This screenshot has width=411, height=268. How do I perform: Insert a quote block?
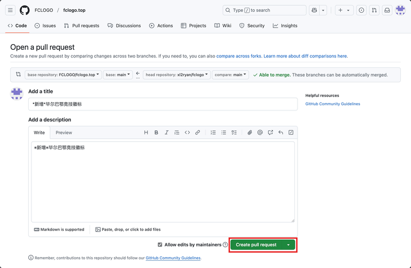(177, 132)
